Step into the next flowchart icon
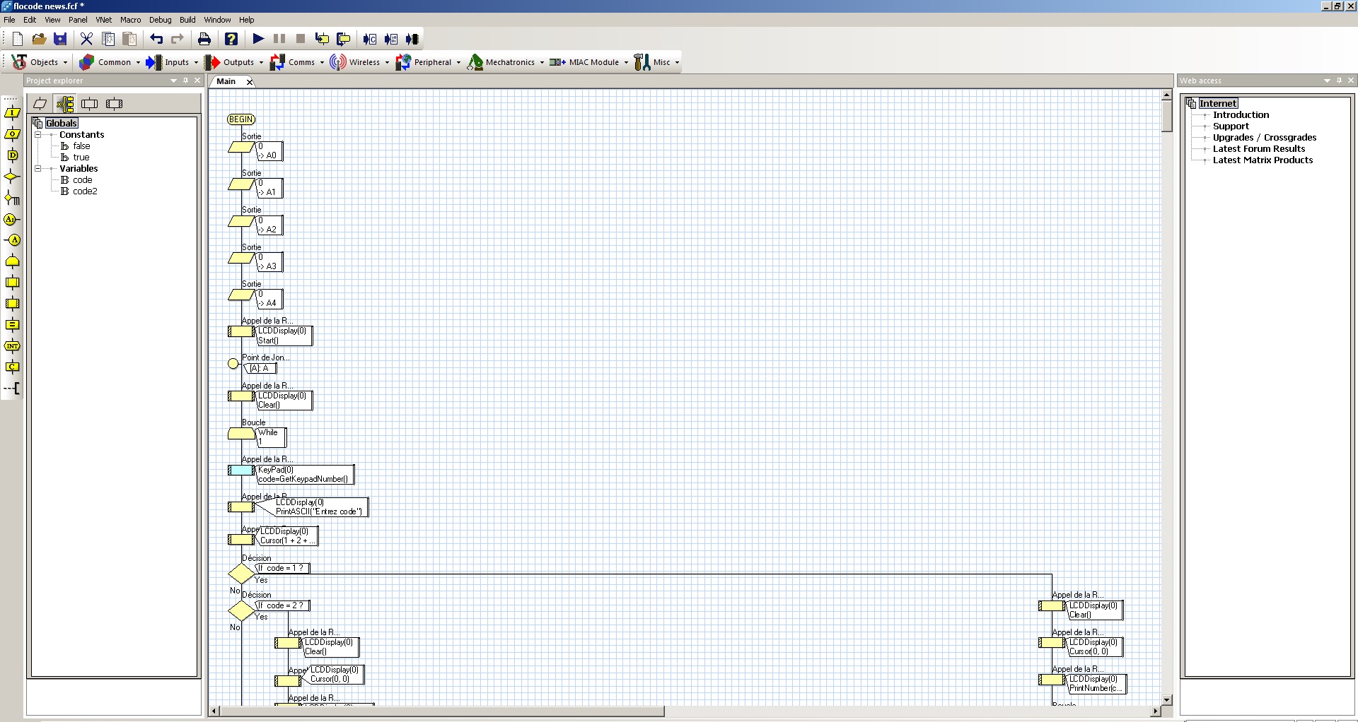The height and width of the screenshot is (722, 1358). [322, 39]
